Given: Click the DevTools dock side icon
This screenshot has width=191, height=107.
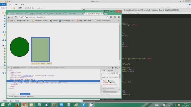Looking at the screenshot, I should 116,68.
